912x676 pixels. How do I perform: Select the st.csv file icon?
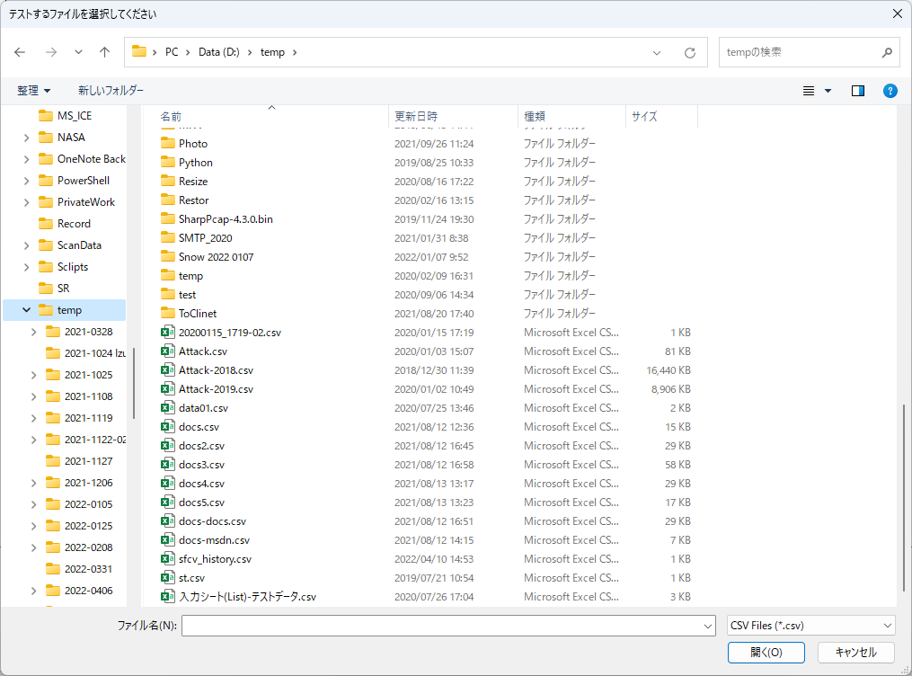point(167,578)
